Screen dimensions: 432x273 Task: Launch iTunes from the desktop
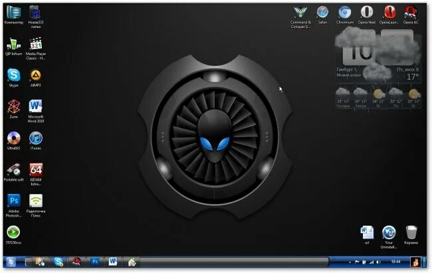(x=35, y=141)
